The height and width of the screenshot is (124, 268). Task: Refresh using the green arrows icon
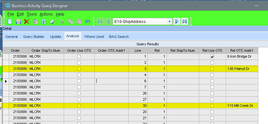pyautogui.click(x=44, y=21)
